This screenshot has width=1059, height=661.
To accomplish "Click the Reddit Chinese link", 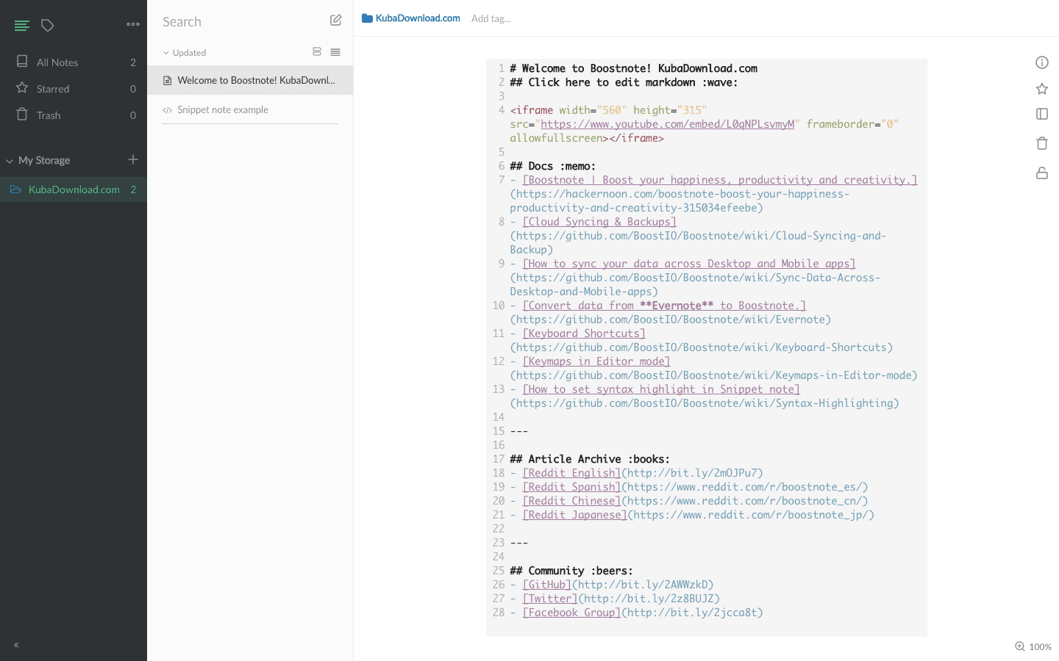I will click(571, 501).
